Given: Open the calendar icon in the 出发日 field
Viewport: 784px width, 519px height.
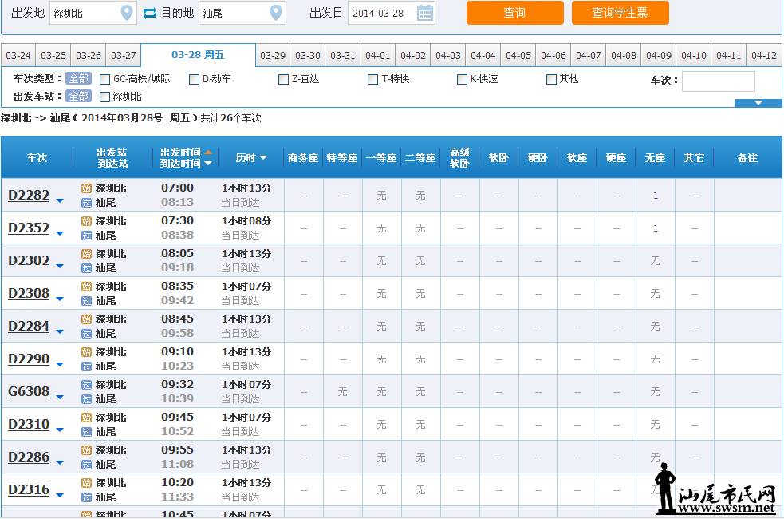Looking at the screenshot, I should point(426,14).
